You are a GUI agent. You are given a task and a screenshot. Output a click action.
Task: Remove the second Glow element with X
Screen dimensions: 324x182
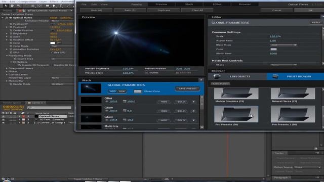[193, 120]
